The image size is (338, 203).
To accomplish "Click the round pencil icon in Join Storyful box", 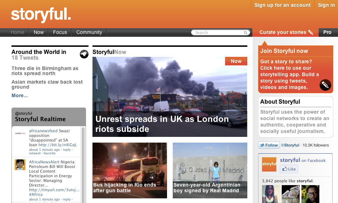I will (x=325, y=85).
